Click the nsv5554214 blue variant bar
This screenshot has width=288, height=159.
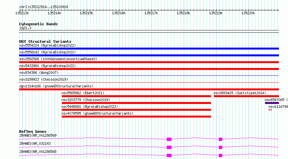[149, 49]
